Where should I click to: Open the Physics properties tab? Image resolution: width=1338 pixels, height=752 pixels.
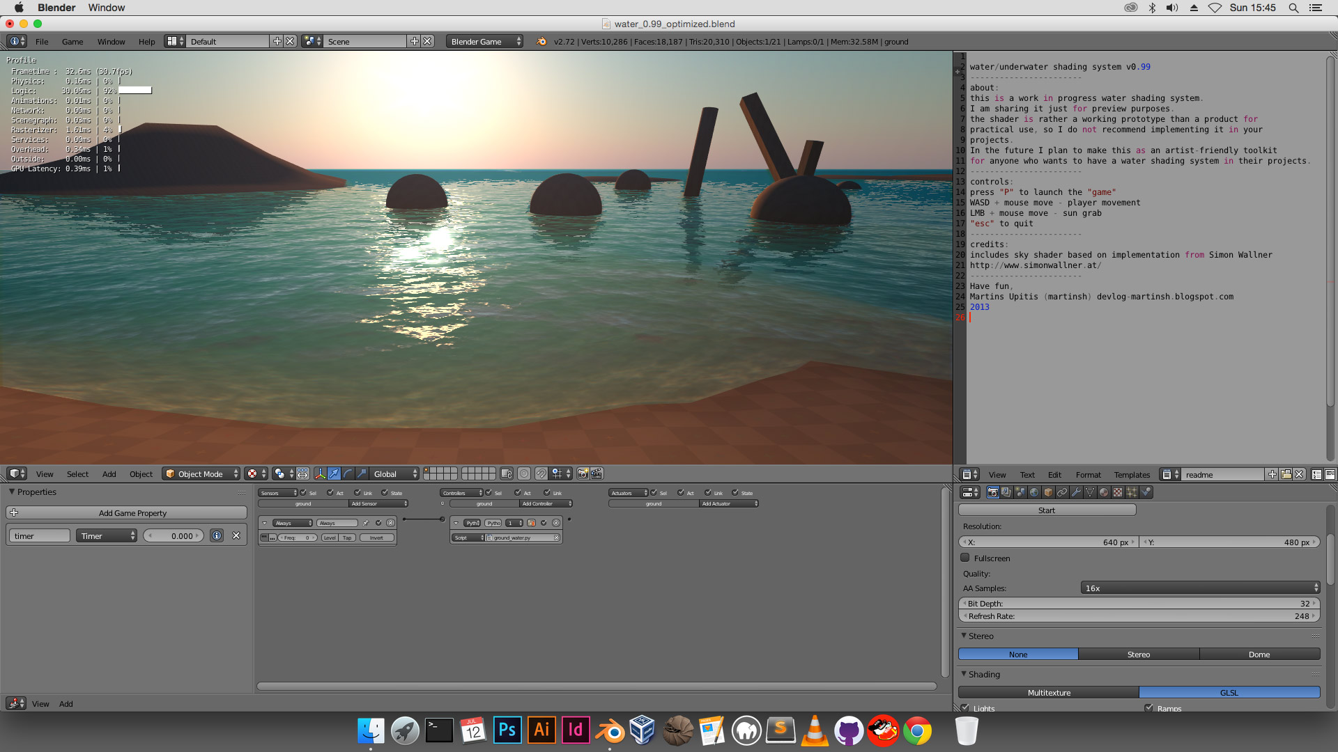[1146, 492]
